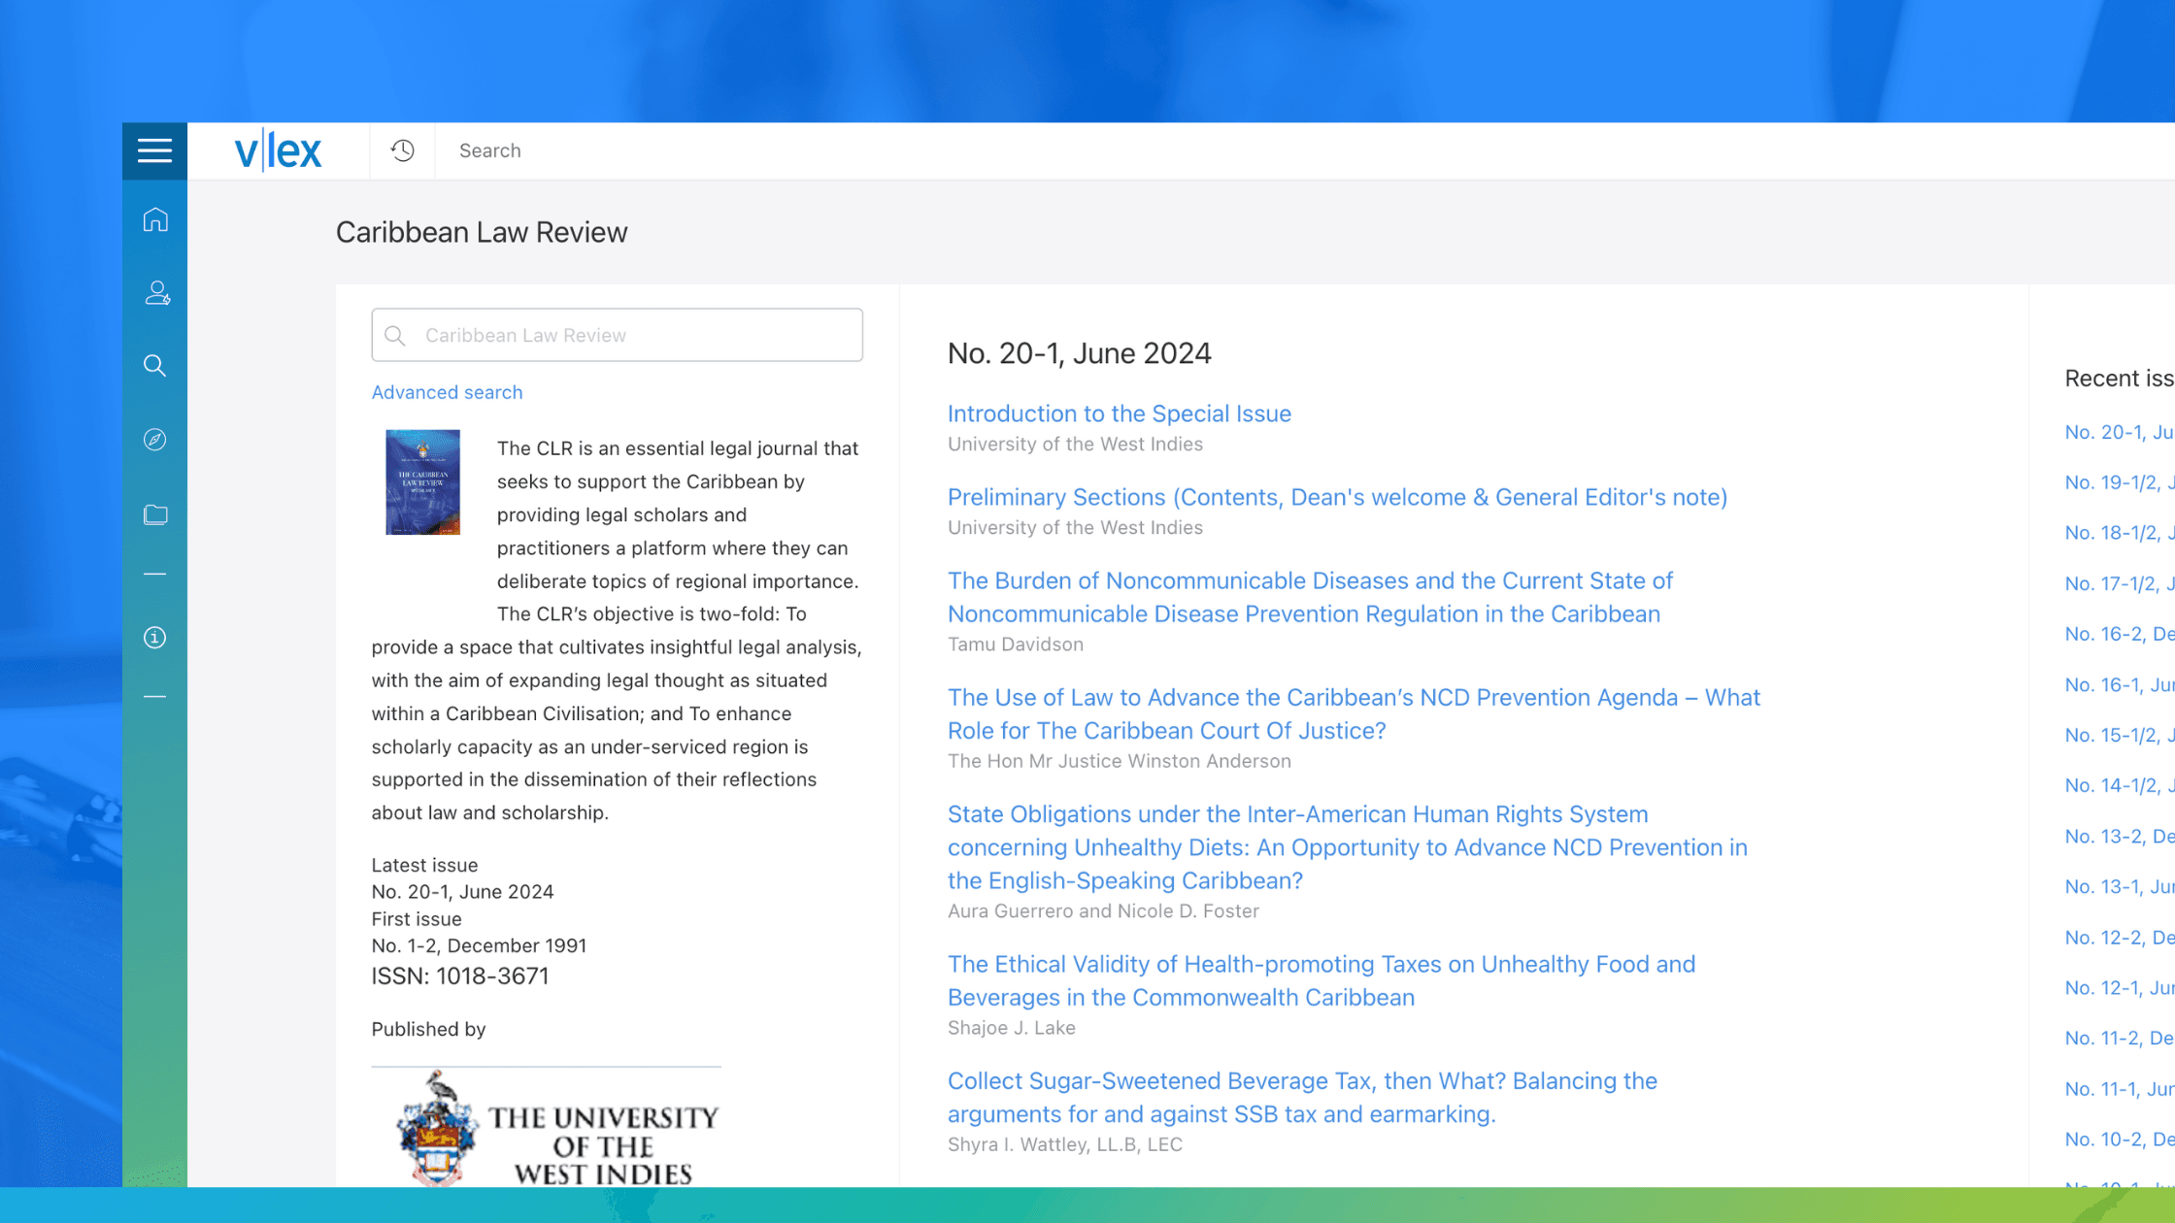Viewport: 2175px width, 1223px height.
Task: Select recent issue No. 11-2
Action: point(2120,1038)
